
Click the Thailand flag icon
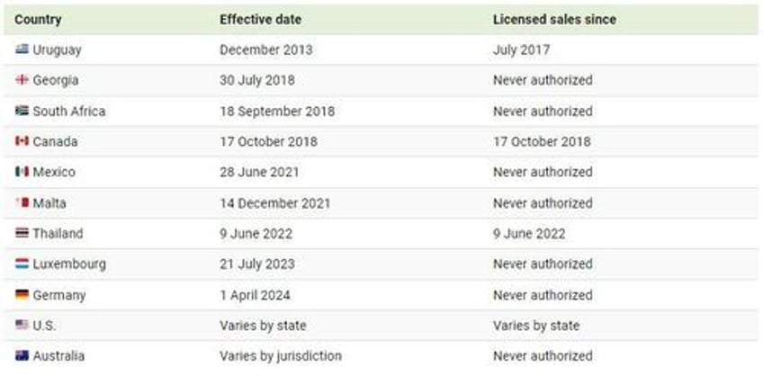coord(22,234)
